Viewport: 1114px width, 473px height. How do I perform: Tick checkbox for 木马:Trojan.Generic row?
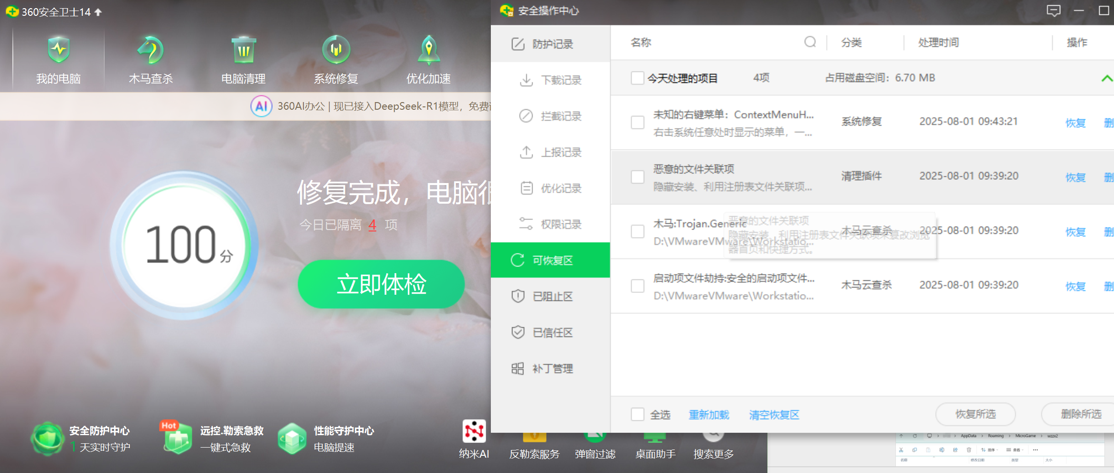coord(638,231)
